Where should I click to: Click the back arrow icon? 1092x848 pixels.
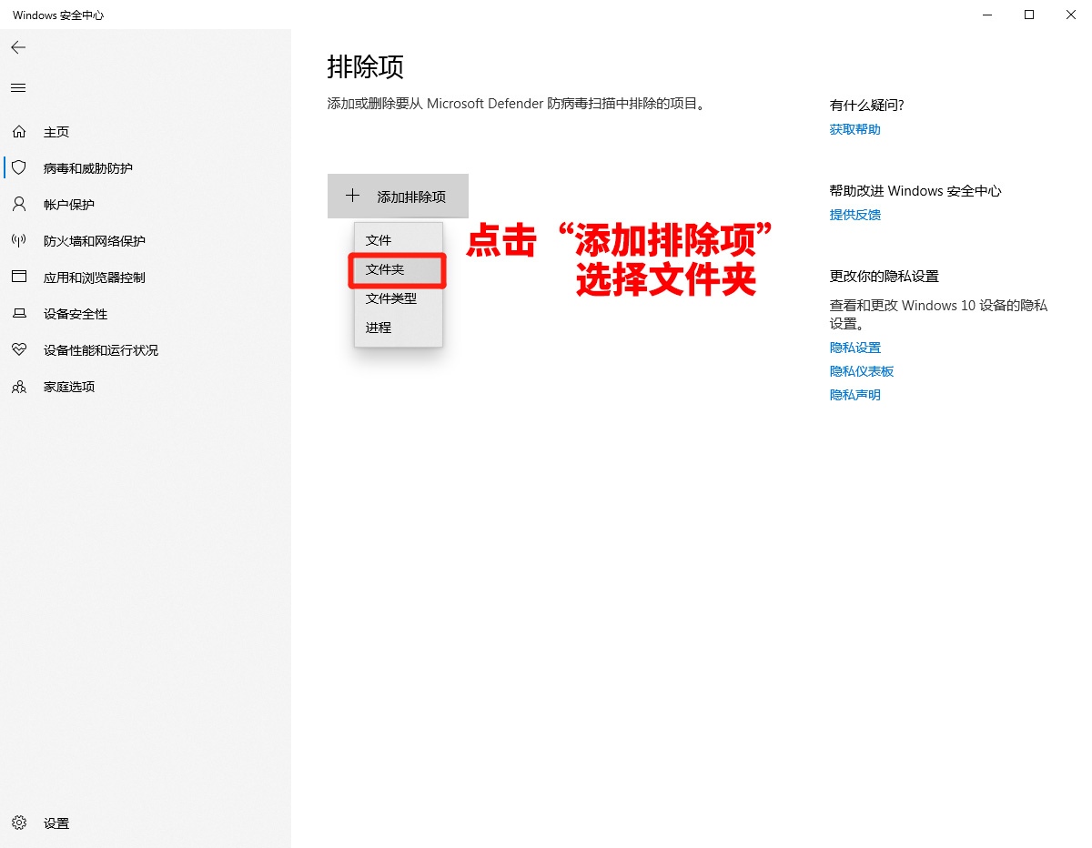(x=18, y=47)
